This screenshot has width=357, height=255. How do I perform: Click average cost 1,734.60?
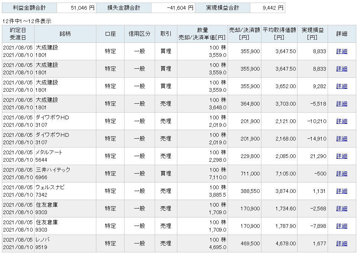[286, 209]
